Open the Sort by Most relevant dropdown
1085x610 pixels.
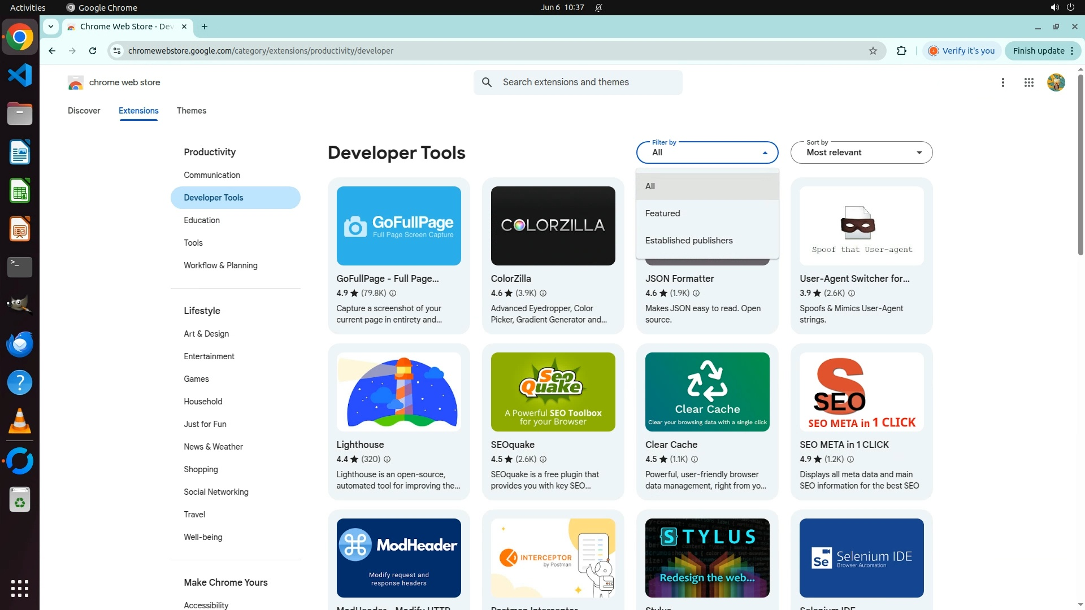click(x=861, y=152)
